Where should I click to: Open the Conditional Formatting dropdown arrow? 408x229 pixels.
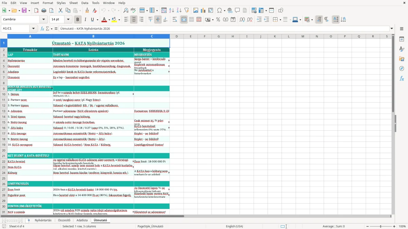(x=312, y=20)
